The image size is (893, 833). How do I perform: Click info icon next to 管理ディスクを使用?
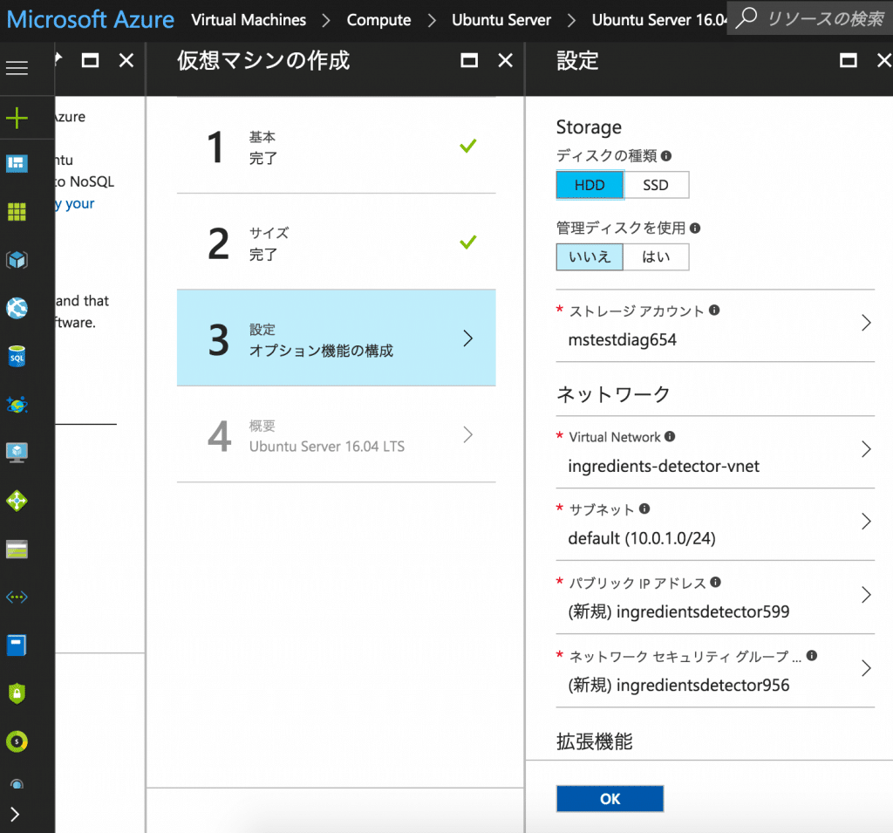click(x=695, y=228)
